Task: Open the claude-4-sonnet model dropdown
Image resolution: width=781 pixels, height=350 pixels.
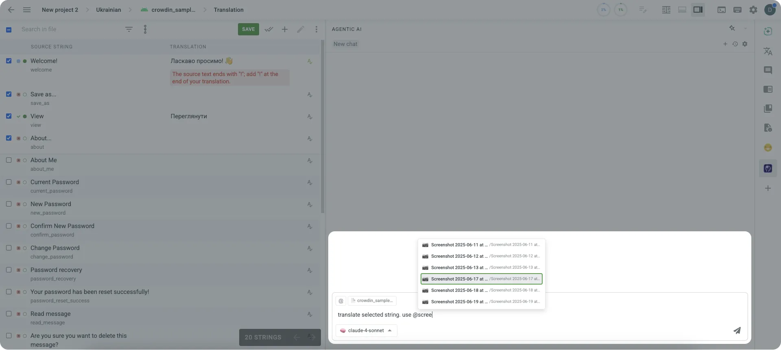Action: pyautogui.click(x=366, y=330)
